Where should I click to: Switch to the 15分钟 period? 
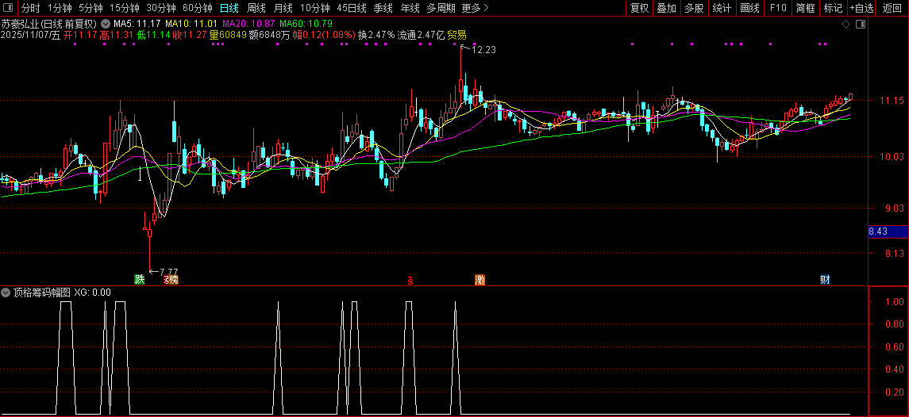click(125, 8)
